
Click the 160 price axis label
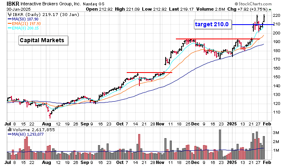277,68
